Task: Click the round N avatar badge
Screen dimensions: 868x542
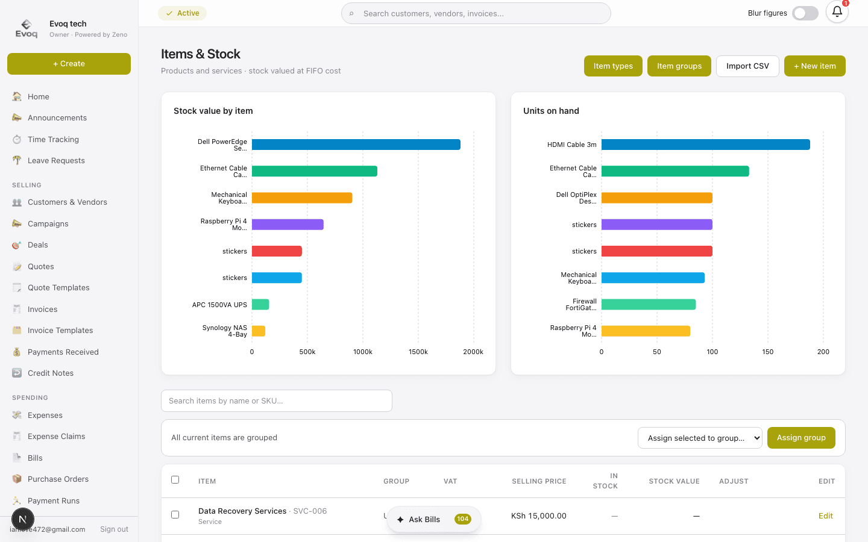Action: pos(23,519)
